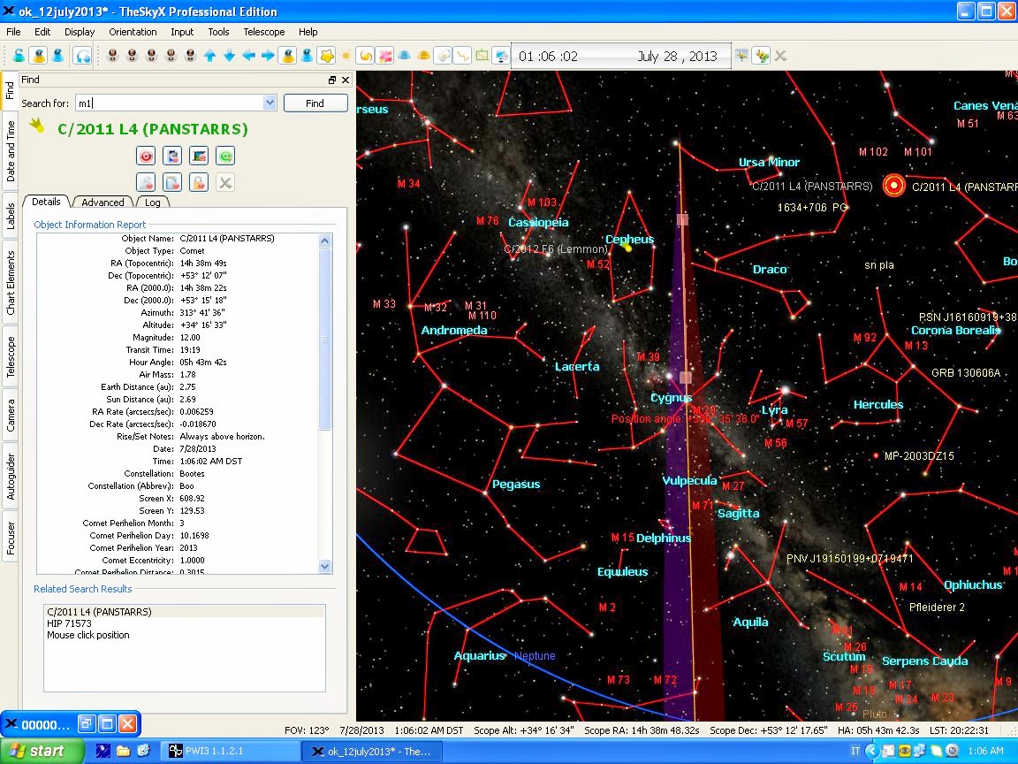The width and height of the screenshot is (1018, 764).
Task: Click the red Center Object target icon
Action: click(146, 156)
